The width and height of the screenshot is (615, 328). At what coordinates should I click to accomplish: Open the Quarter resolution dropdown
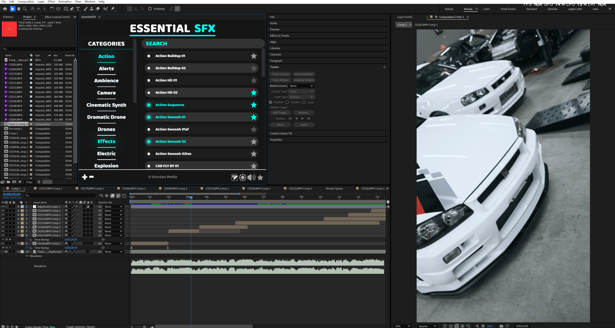click(x=427, y=326)
